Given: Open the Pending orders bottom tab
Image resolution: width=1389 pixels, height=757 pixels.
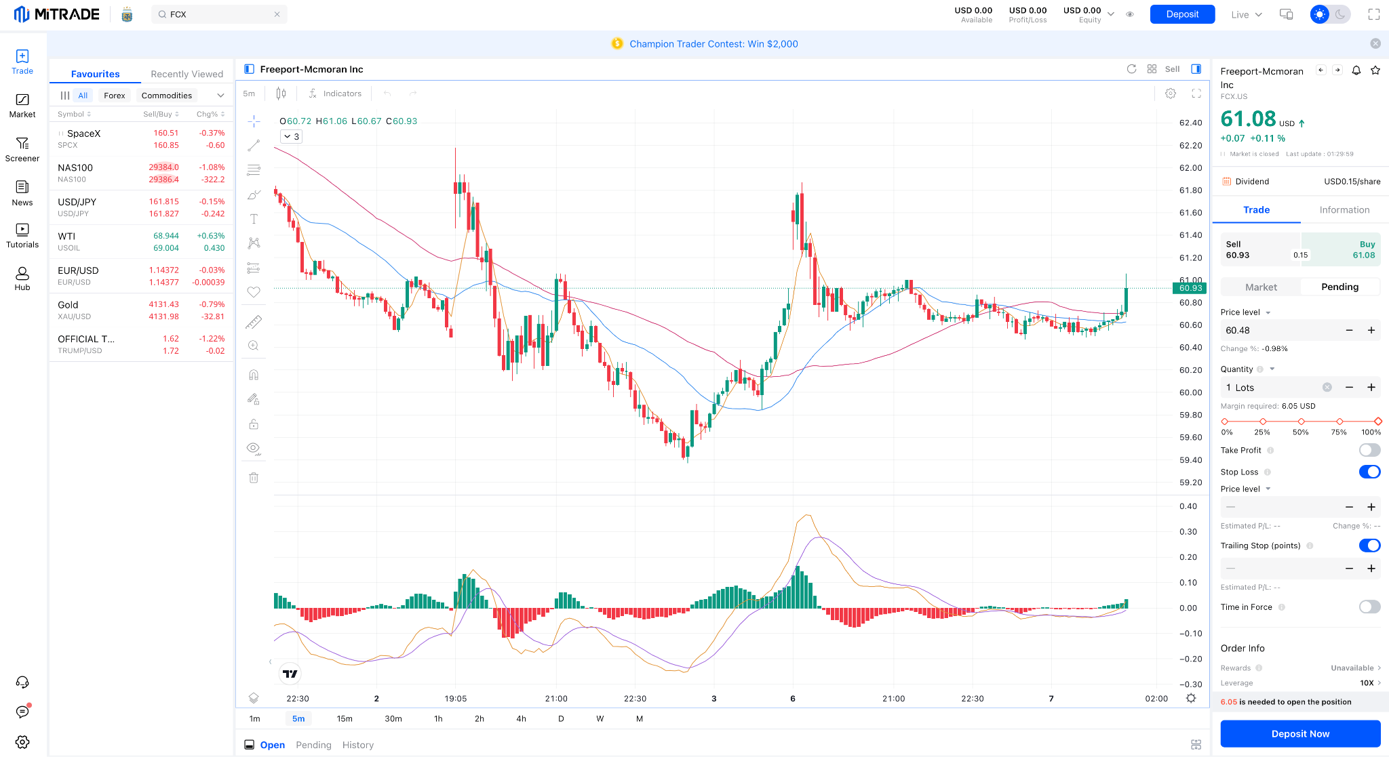Looking at the screenshot, I should (x=313, y=745).
